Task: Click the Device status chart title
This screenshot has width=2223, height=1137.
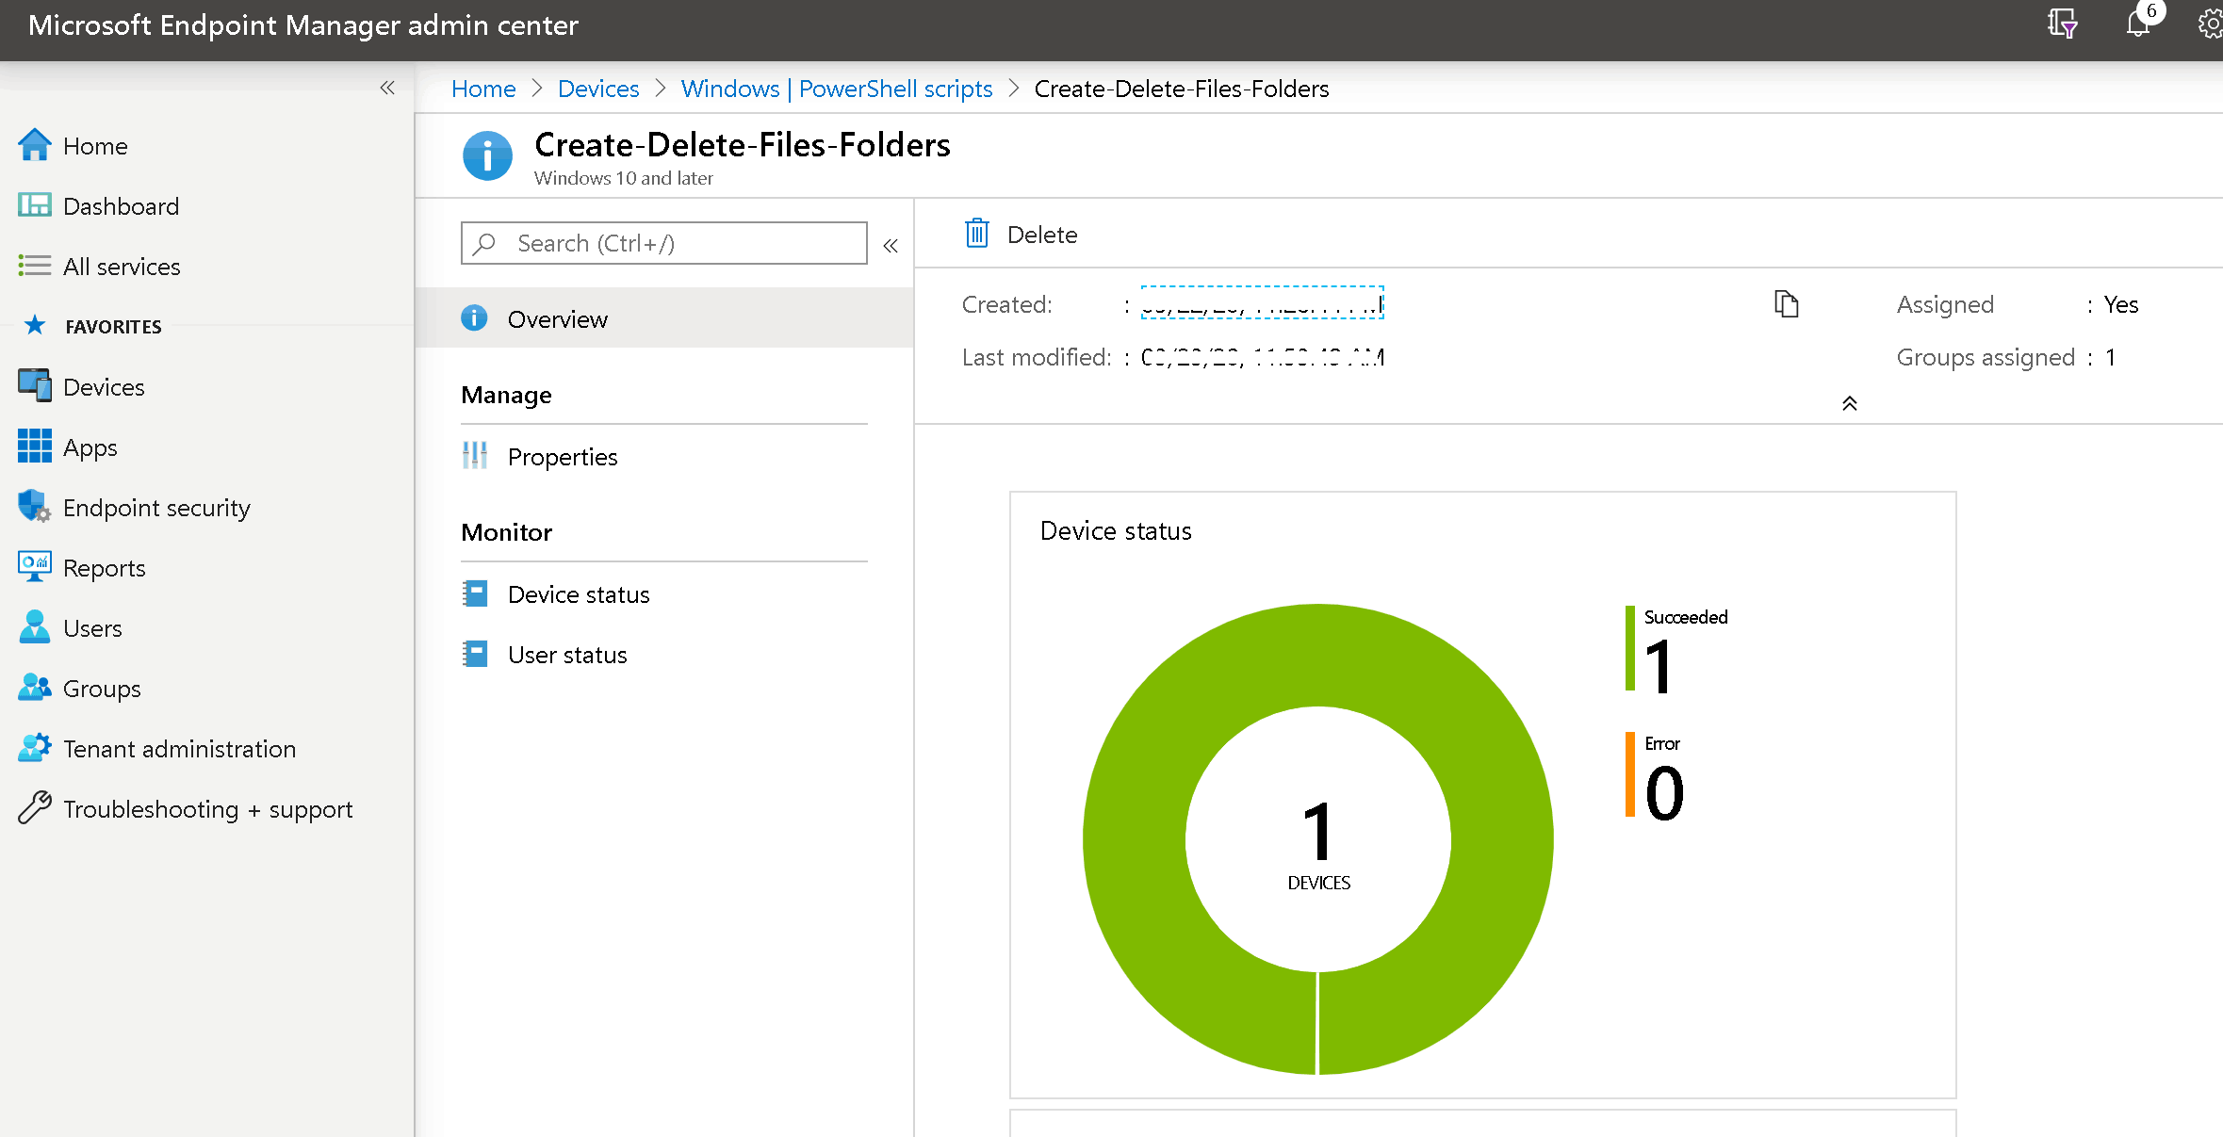Action: [x=1116, y=530]
